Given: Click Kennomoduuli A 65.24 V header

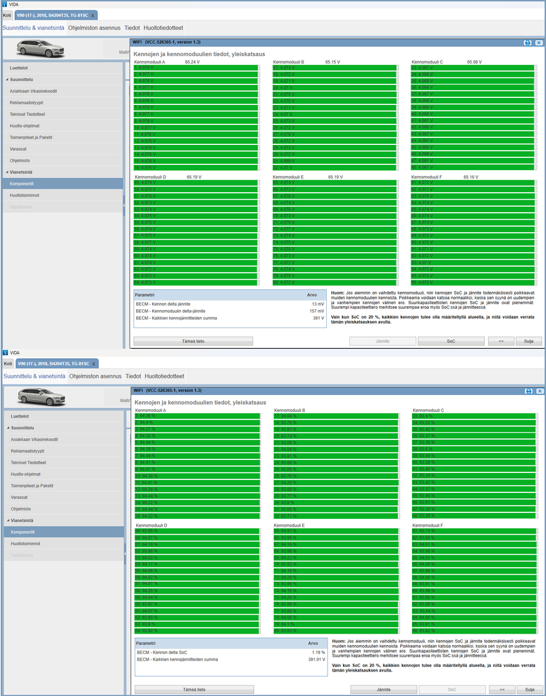Looking at the screenshot, I should point(167,62).
